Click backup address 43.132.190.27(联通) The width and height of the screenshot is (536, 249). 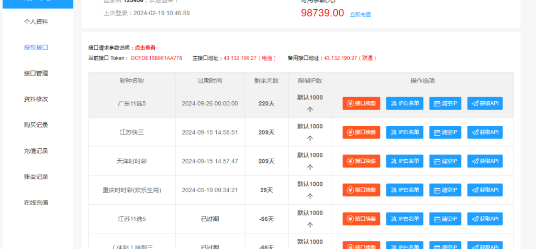click(350, 58)
